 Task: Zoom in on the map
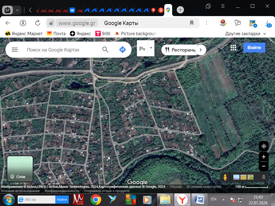coord(264,157)
